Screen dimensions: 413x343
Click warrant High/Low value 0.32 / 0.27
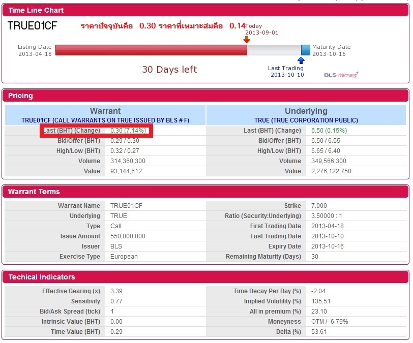click(125, 151)
